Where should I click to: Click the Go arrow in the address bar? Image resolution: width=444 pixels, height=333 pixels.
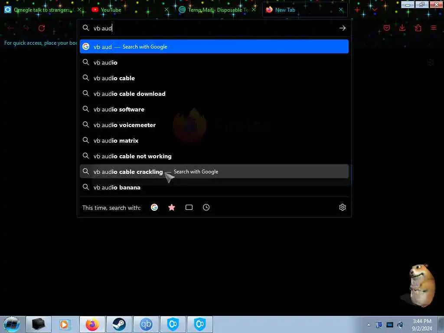click(x=343, y=28)
